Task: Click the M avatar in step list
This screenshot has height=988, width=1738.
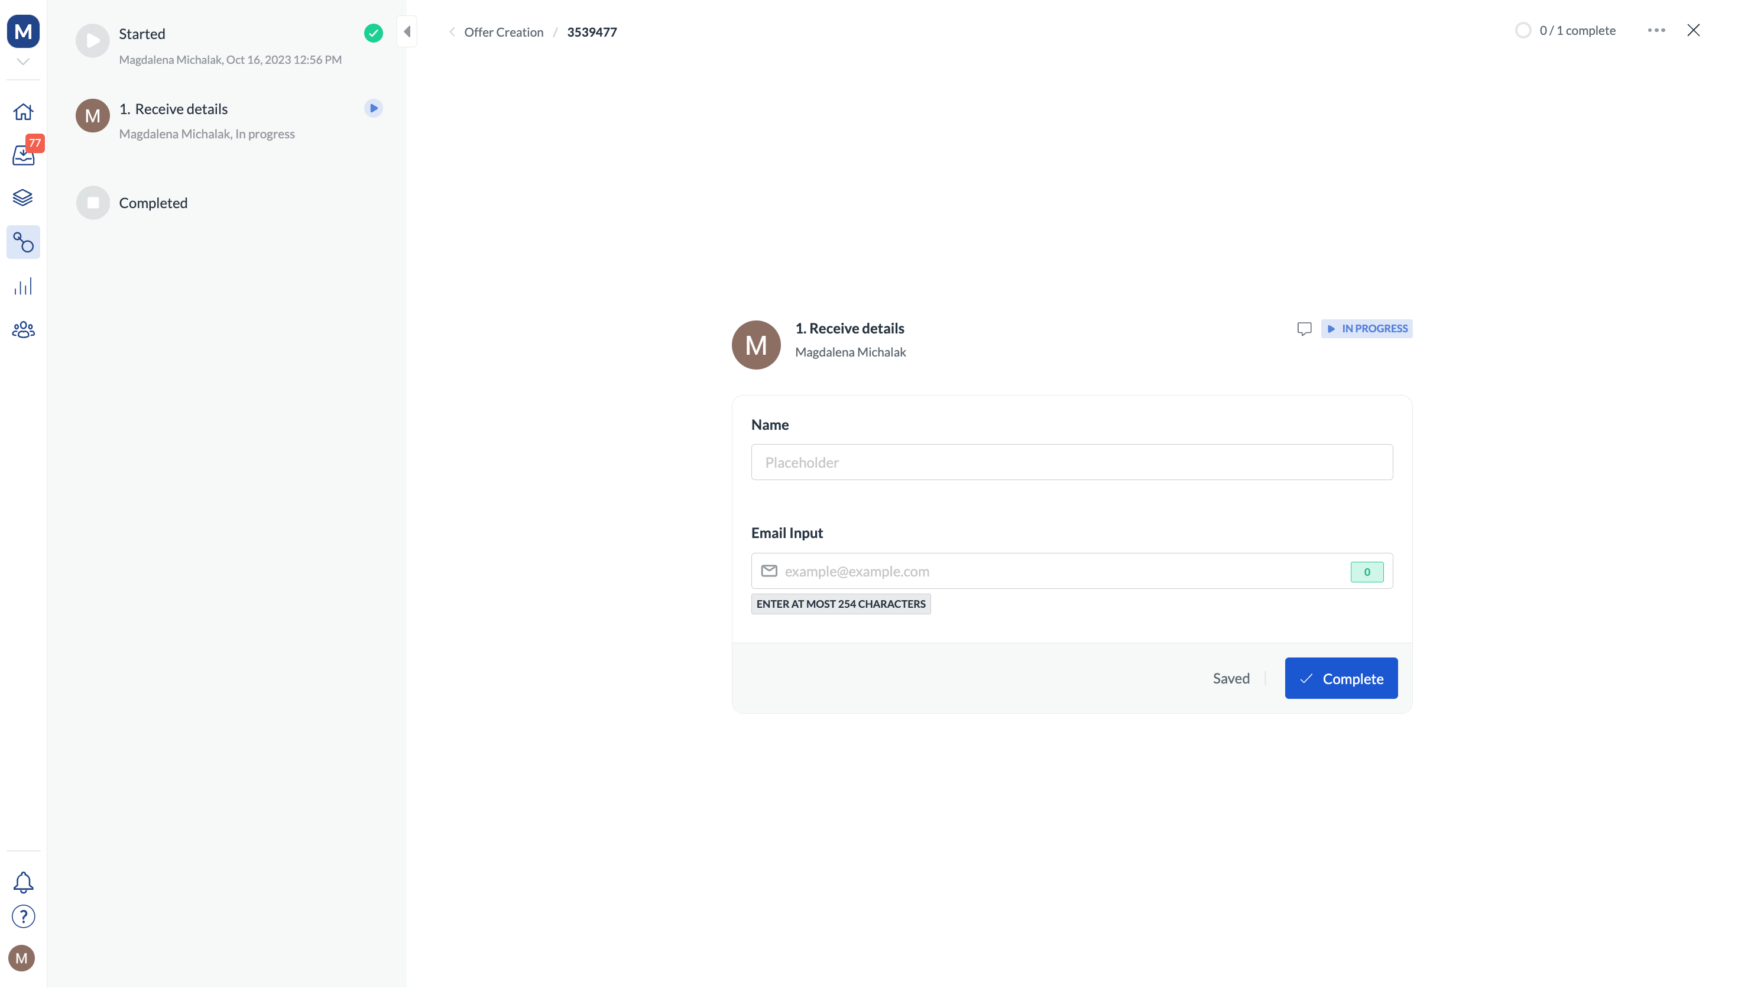Action: pos(93,116)
